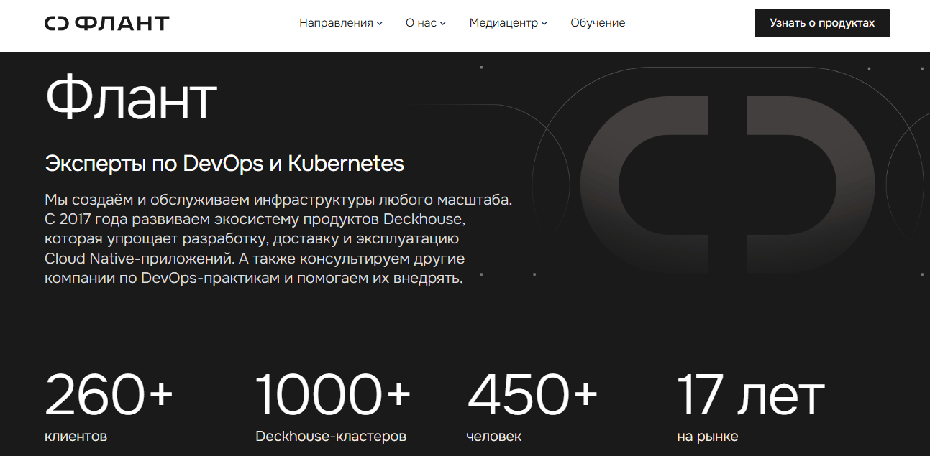The width and height of the screenshot is (930, 456).
Task: Click the 450+ people statistic
Action: [532, 395]
